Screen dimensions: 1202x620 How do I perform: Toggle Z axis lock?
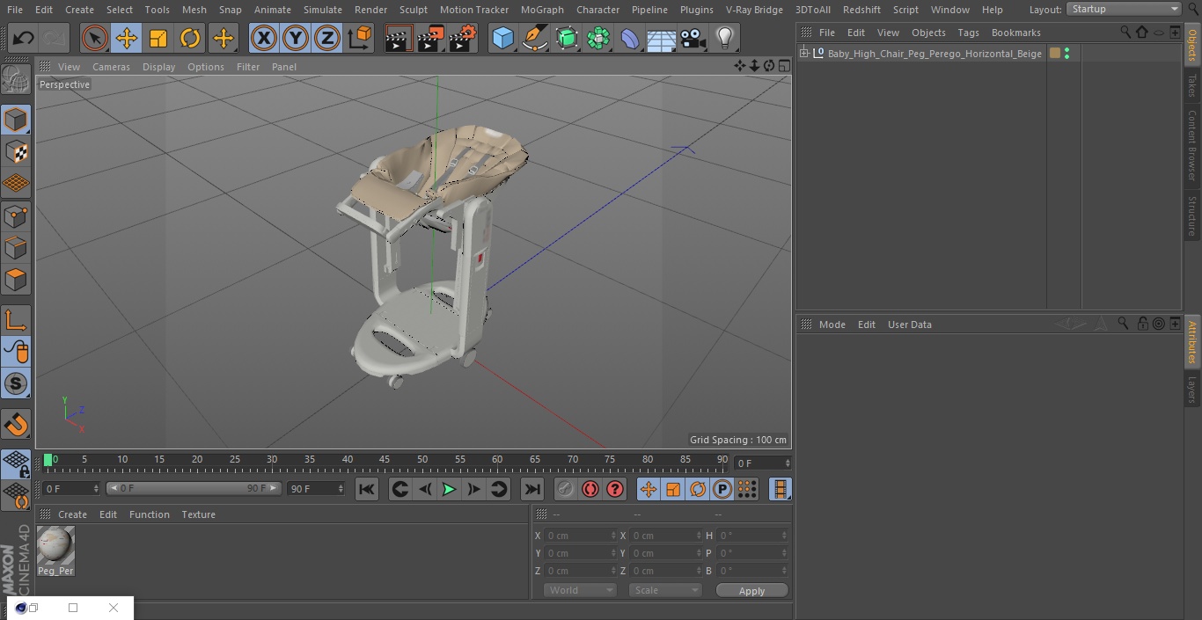(327, 38)
